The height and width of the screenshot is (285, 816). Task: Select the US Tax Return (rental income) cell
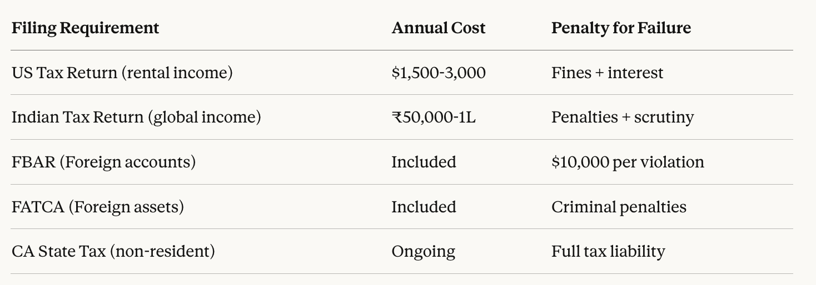click(x=122, y=73)
